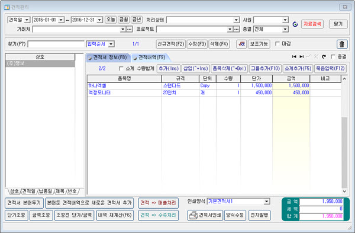Click 조정전 단가/금액 button
355x233 pixels.
pos(74,215)
